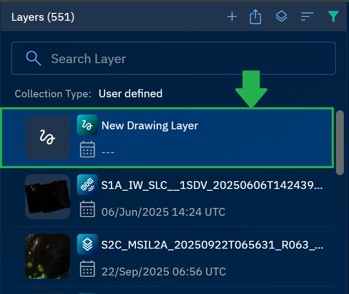The width and height of the screenshot is (349, 294).
Task: Click the satellite icon beside S1A layer
Action: tap(87, 185)
